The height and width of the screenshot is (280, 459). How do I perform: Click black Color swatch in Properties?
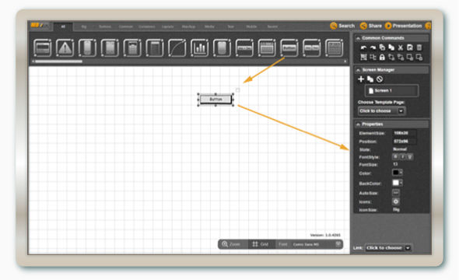coord(395,173)
